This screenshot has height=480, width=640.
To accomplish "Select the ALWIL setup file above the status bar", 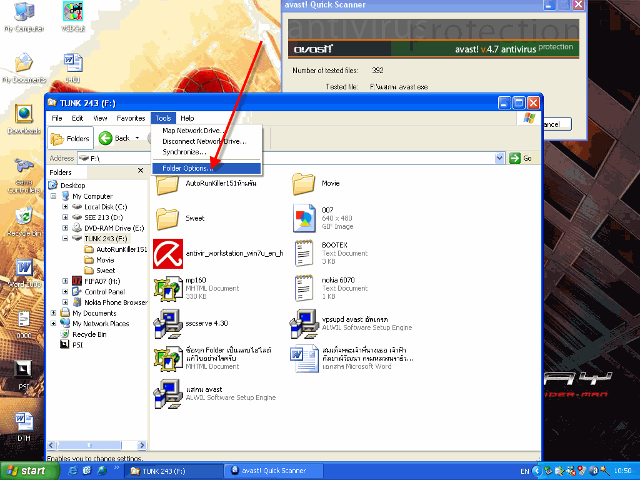I will pos(215,394).
